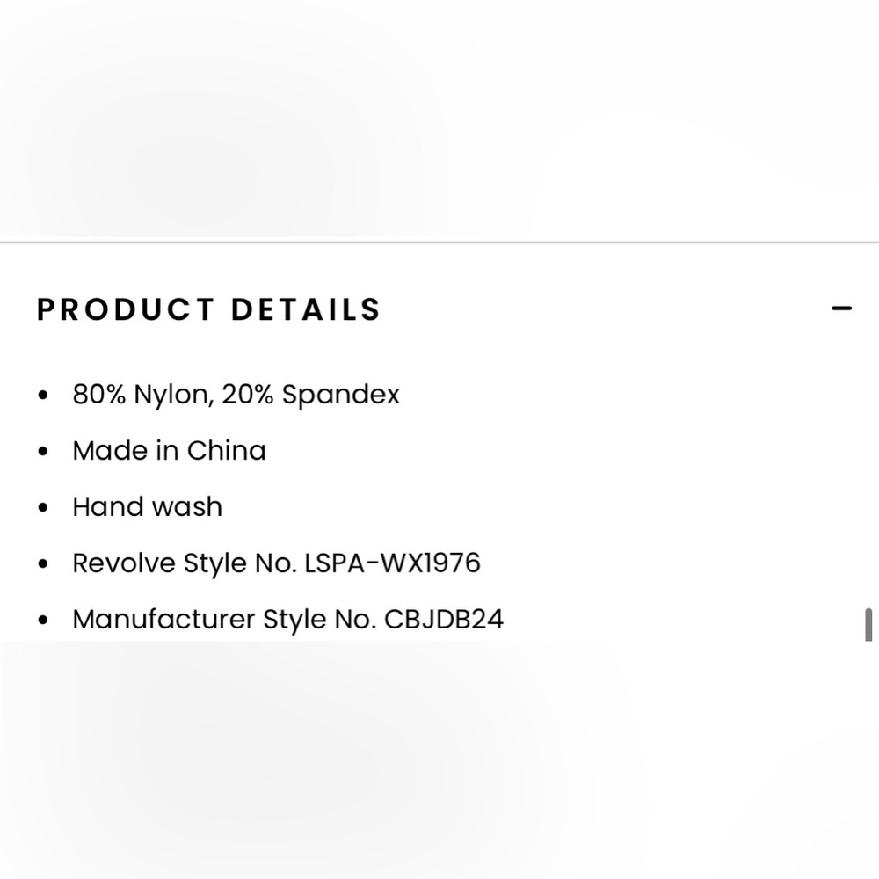Image resolution: width=879 pixels, height=879 pixels.
Task: Click the "Hand wash" care instruction
Action: pos(147,507)
